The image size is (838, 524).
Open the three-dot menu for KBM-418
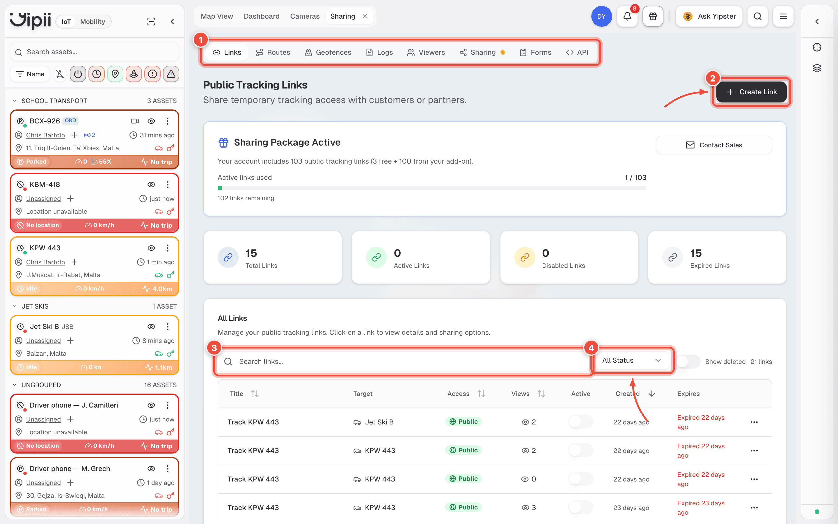coord(168,184)
